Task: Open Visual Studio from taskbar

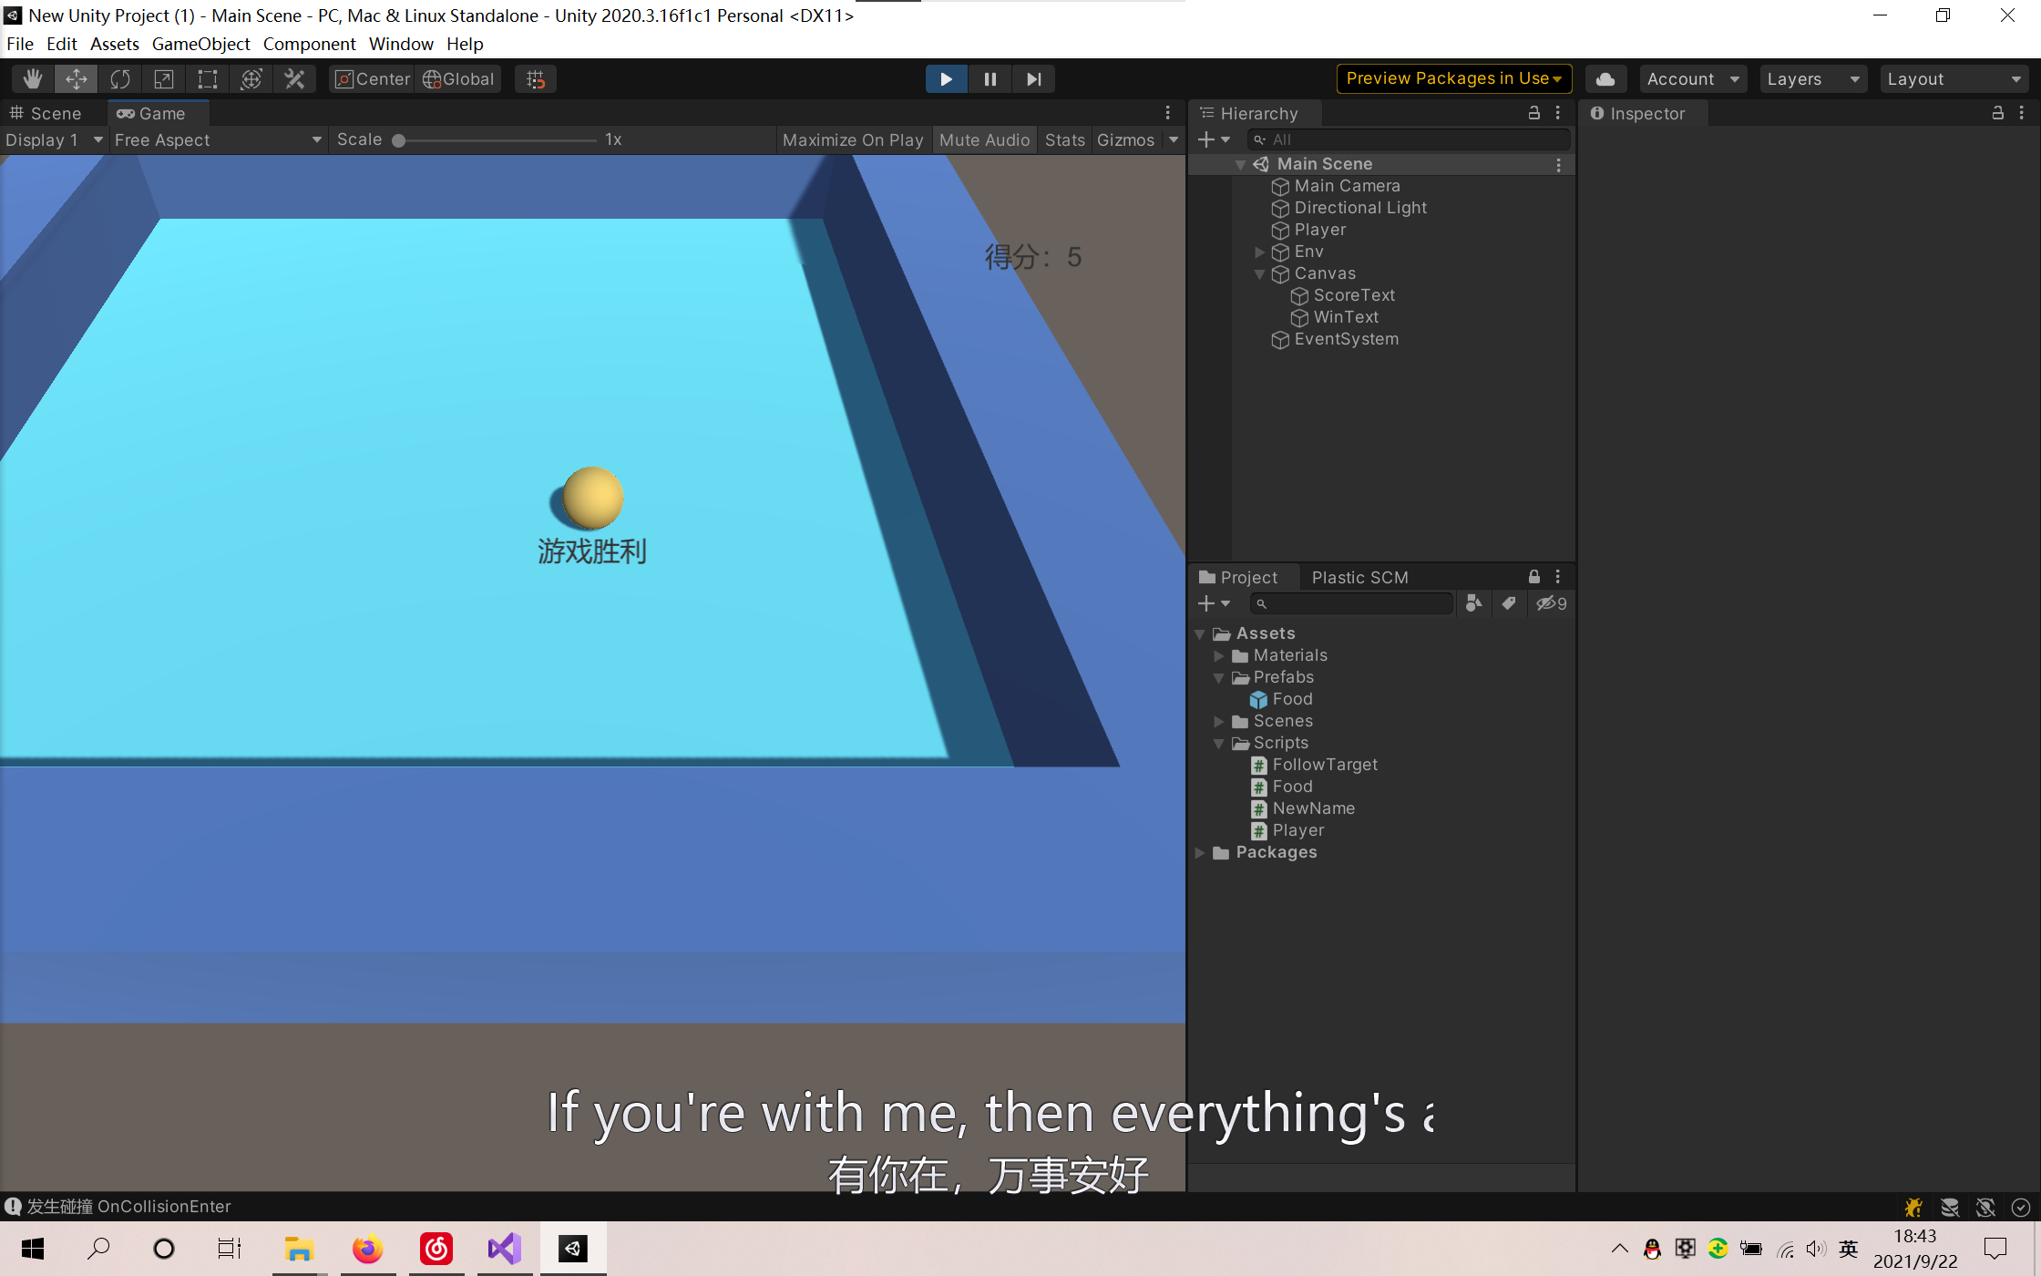Action: coord(504,1248)
